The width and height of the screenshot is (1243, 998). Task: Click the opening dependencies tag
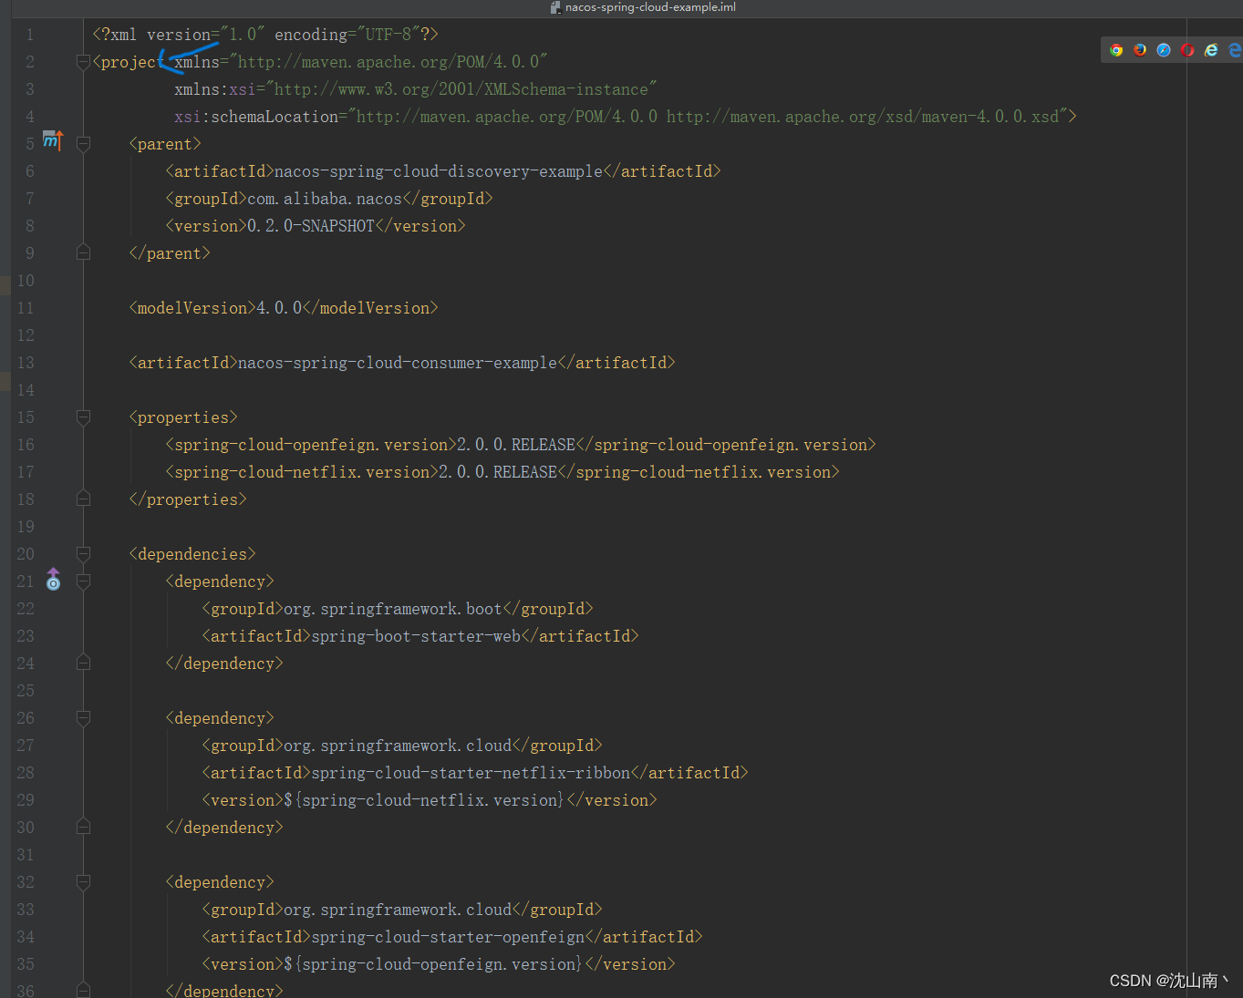(192, 554)
